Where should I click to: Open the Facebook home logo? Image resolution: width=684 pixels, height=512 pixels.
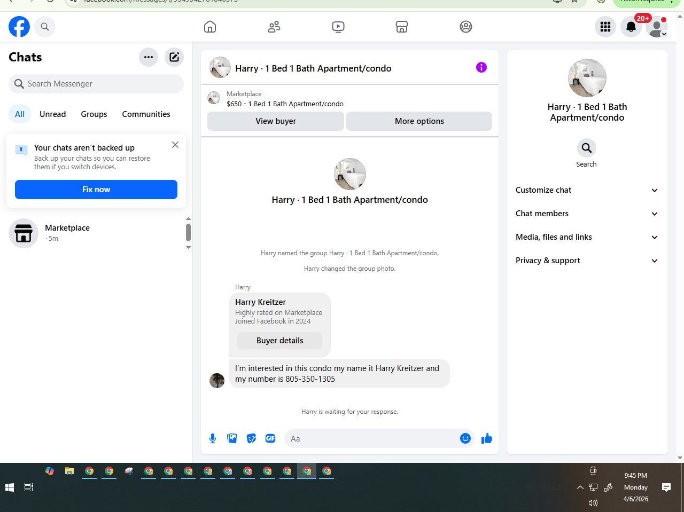[x=19, y=27]
